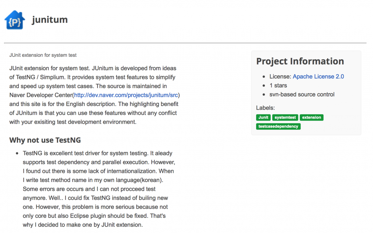Click the Why not use TestNG heading

tap(45, 140)
